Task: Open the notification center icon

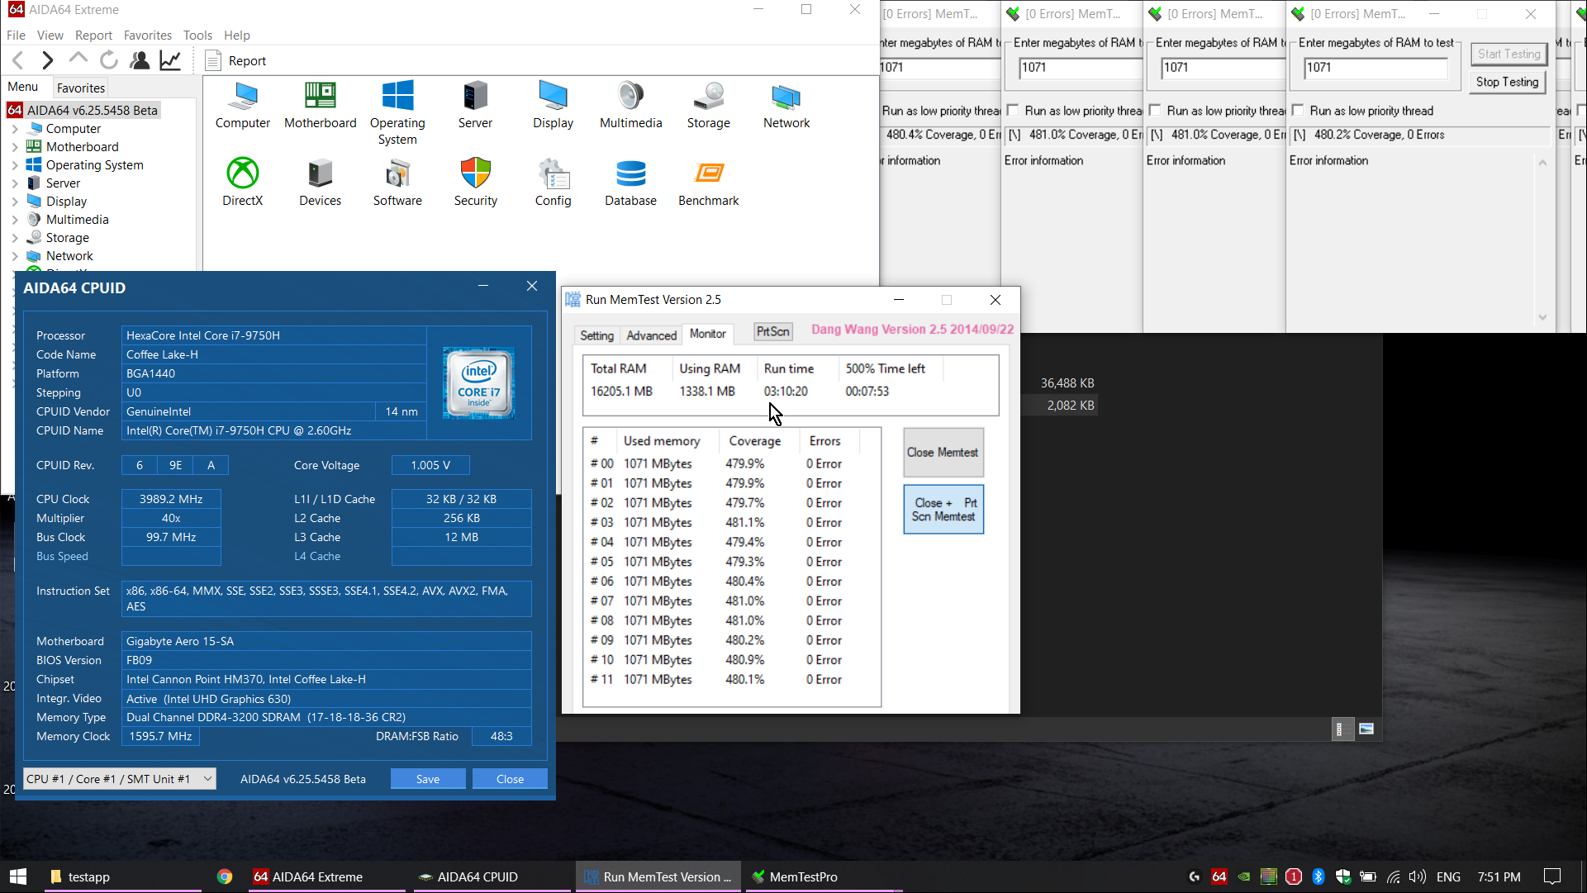Action: click(1552, 876)
